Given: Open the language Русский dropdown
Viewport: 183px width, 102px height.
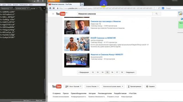Looking at the screenshot, I should coord(73,86).
